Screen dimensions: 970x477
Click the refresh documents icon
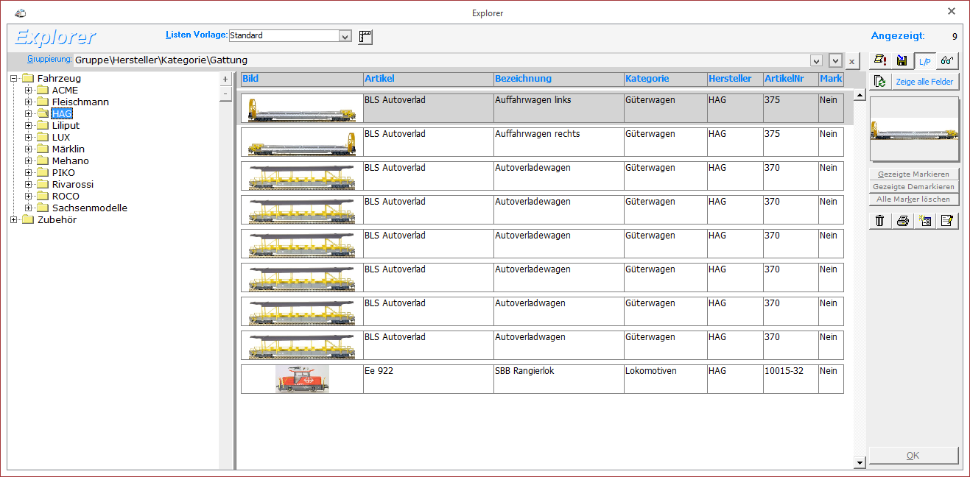879,82
